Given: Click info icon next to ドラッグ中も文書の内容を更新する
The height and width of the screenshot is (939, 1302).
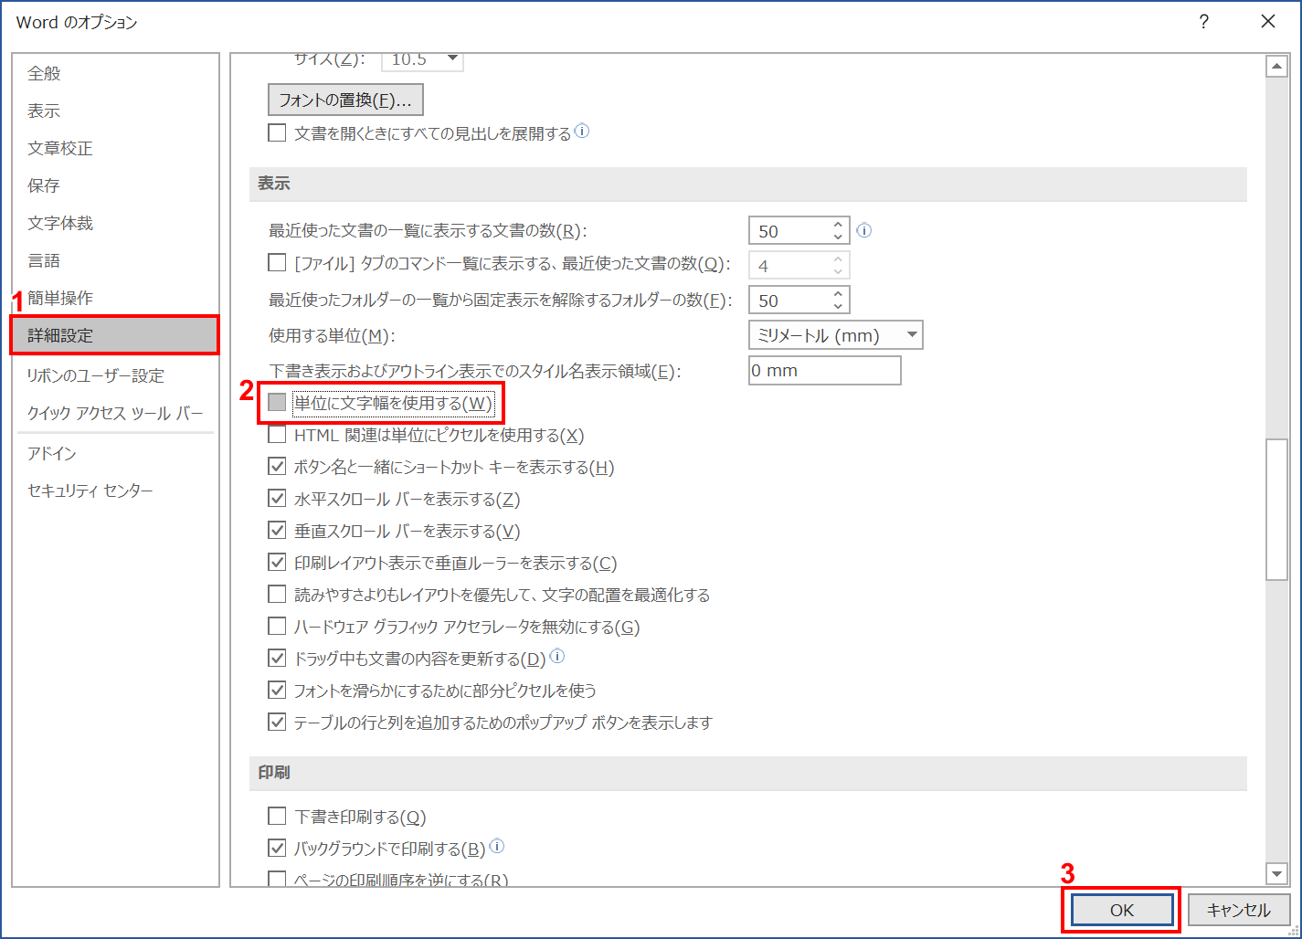Looking at the screenshot, I should point(557,657).
